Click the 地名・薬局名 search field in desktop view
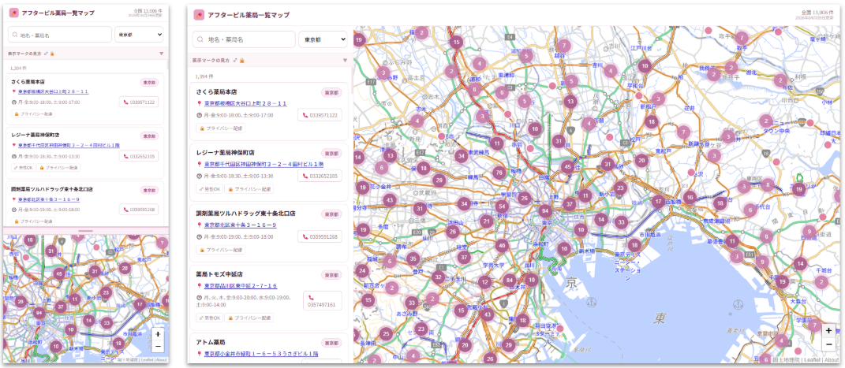 [x=244, y=39]
